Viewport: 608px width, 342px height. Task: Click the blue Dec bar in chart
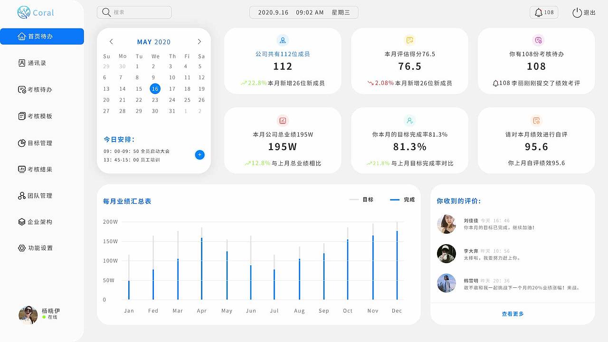[397, 266]
